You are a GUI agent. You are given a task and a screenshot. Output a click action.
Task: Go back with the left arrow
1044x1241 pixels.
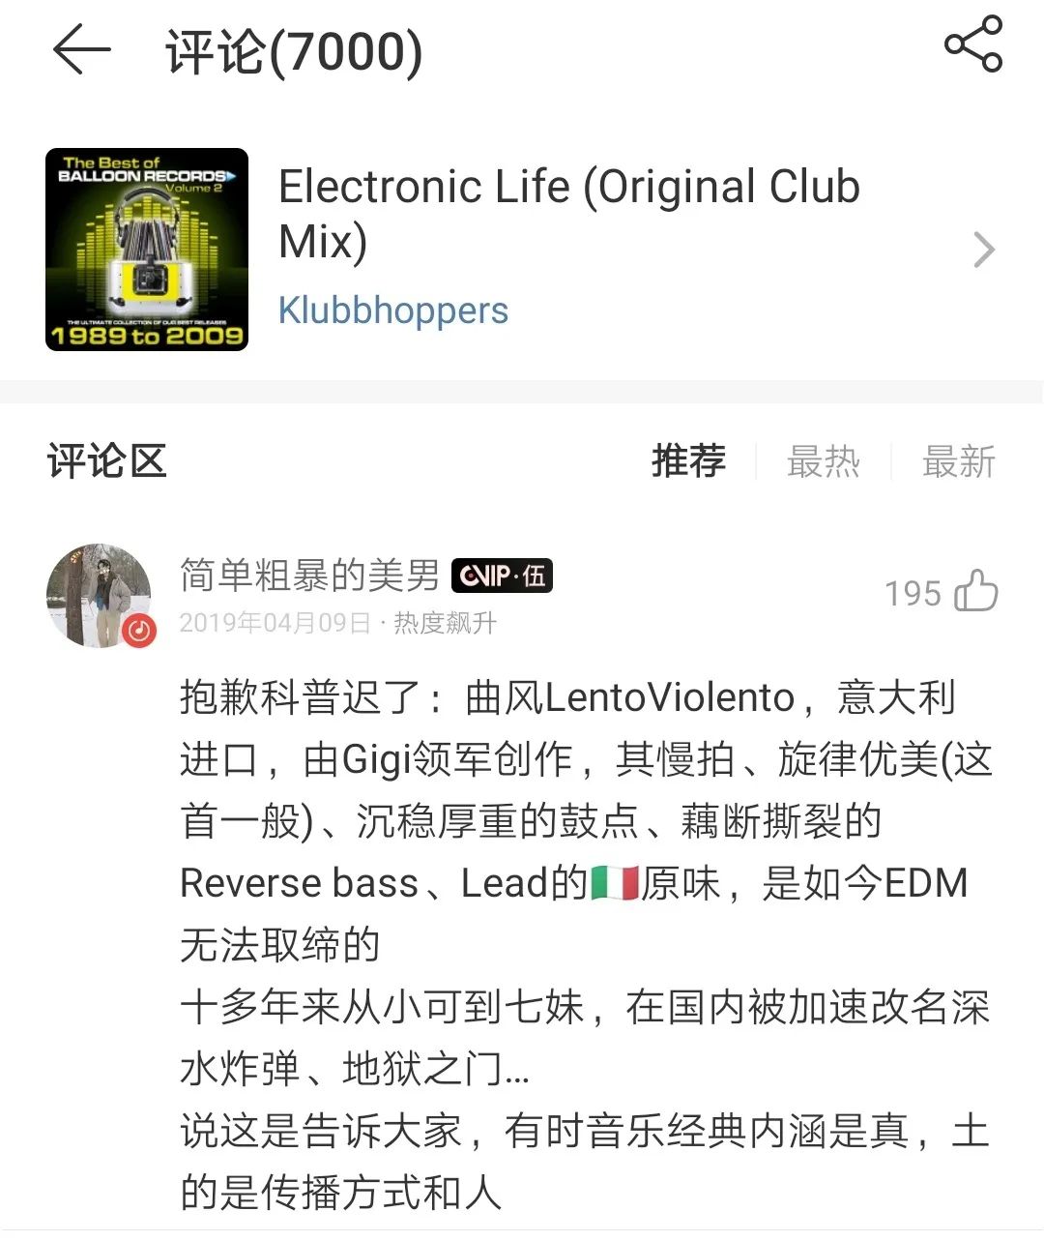(x=81, y=49)
